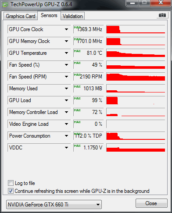172x213 pixels.
Task: Select the Sensors tab
Action: click(x=49, y=15)
